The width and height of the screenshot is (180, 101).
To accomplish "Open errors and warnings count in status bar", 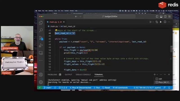I will (63, 88).
